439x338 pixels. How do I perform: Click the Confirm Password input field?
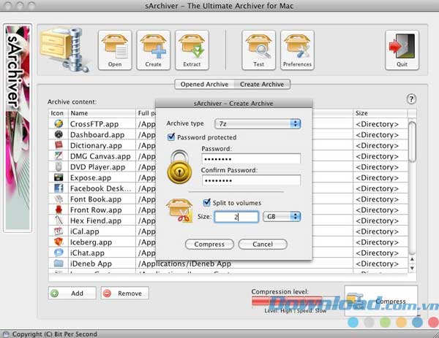pyautogui.click(x=251, y=180)
